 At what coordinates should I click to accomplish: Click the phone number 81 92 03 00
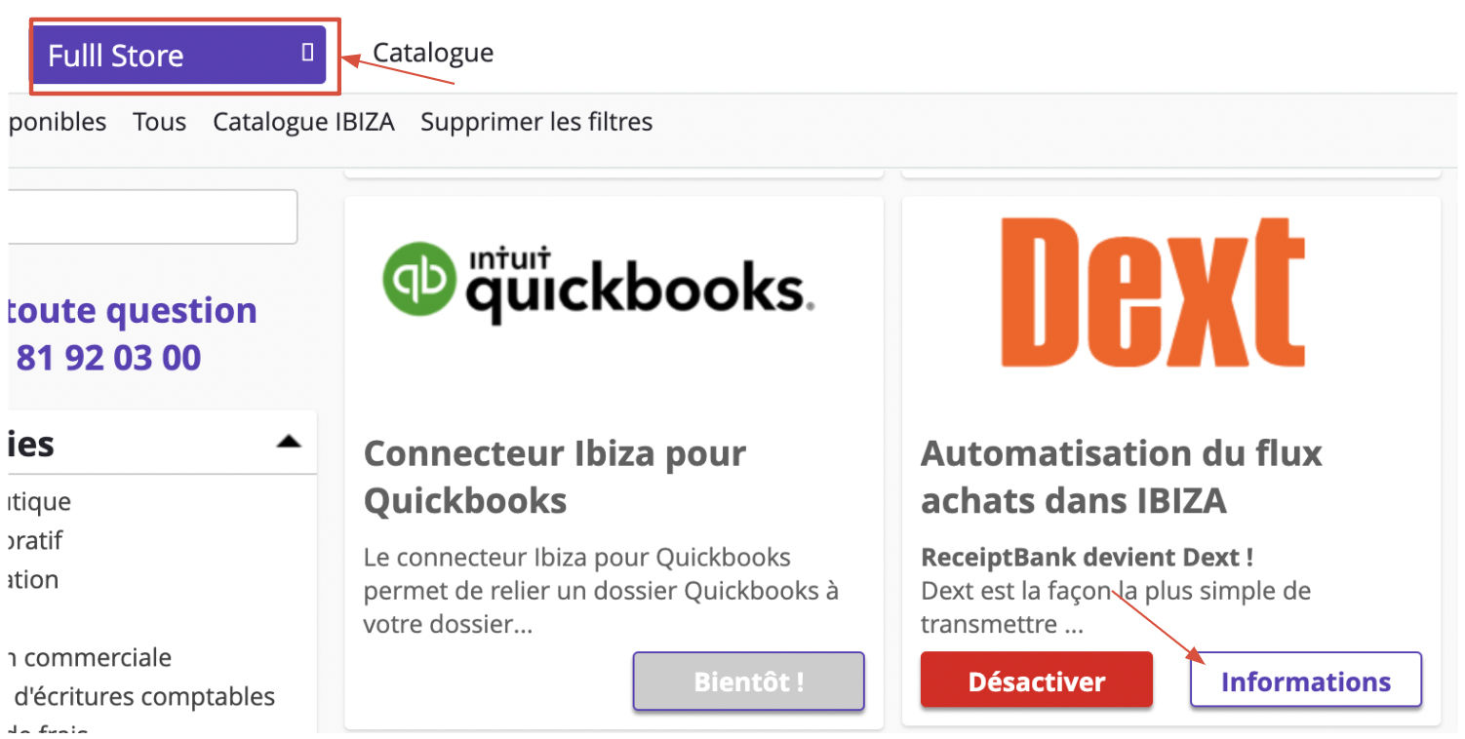point(109,358)
